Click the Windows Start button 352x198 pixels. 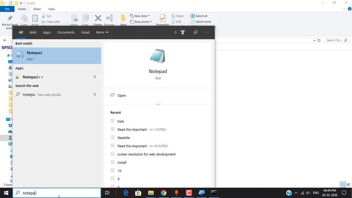click(6, 193)
